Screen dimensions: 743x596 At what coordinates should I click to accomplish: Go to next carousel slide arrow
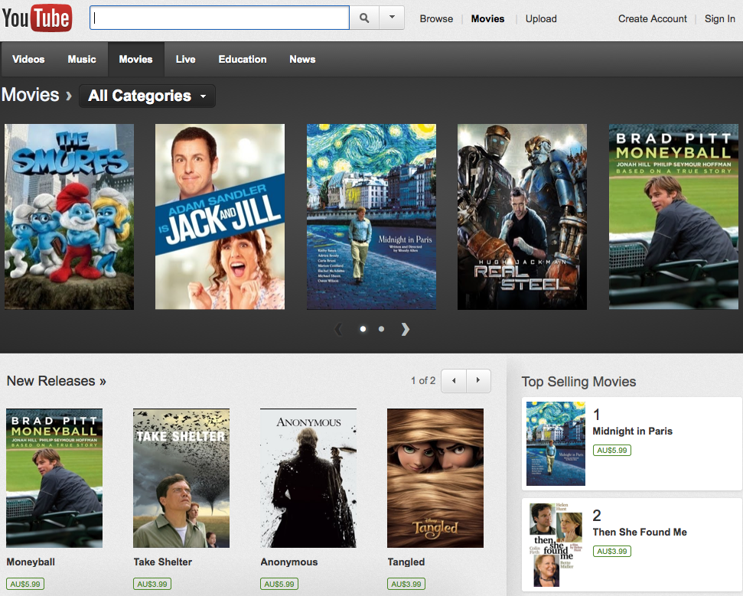(x=406, y=329)
